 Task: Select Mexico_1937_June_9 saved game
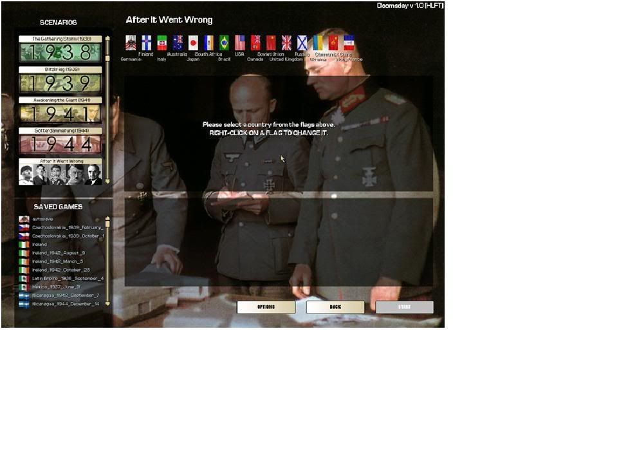56,287
